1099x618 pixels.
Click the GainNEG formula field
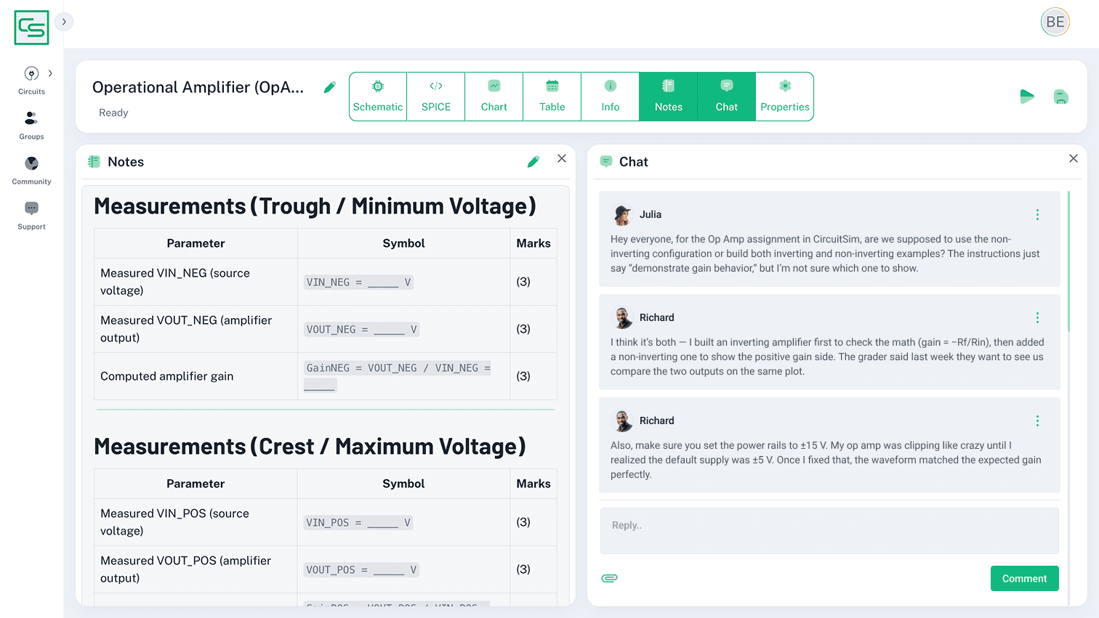(x=398, y=376)
